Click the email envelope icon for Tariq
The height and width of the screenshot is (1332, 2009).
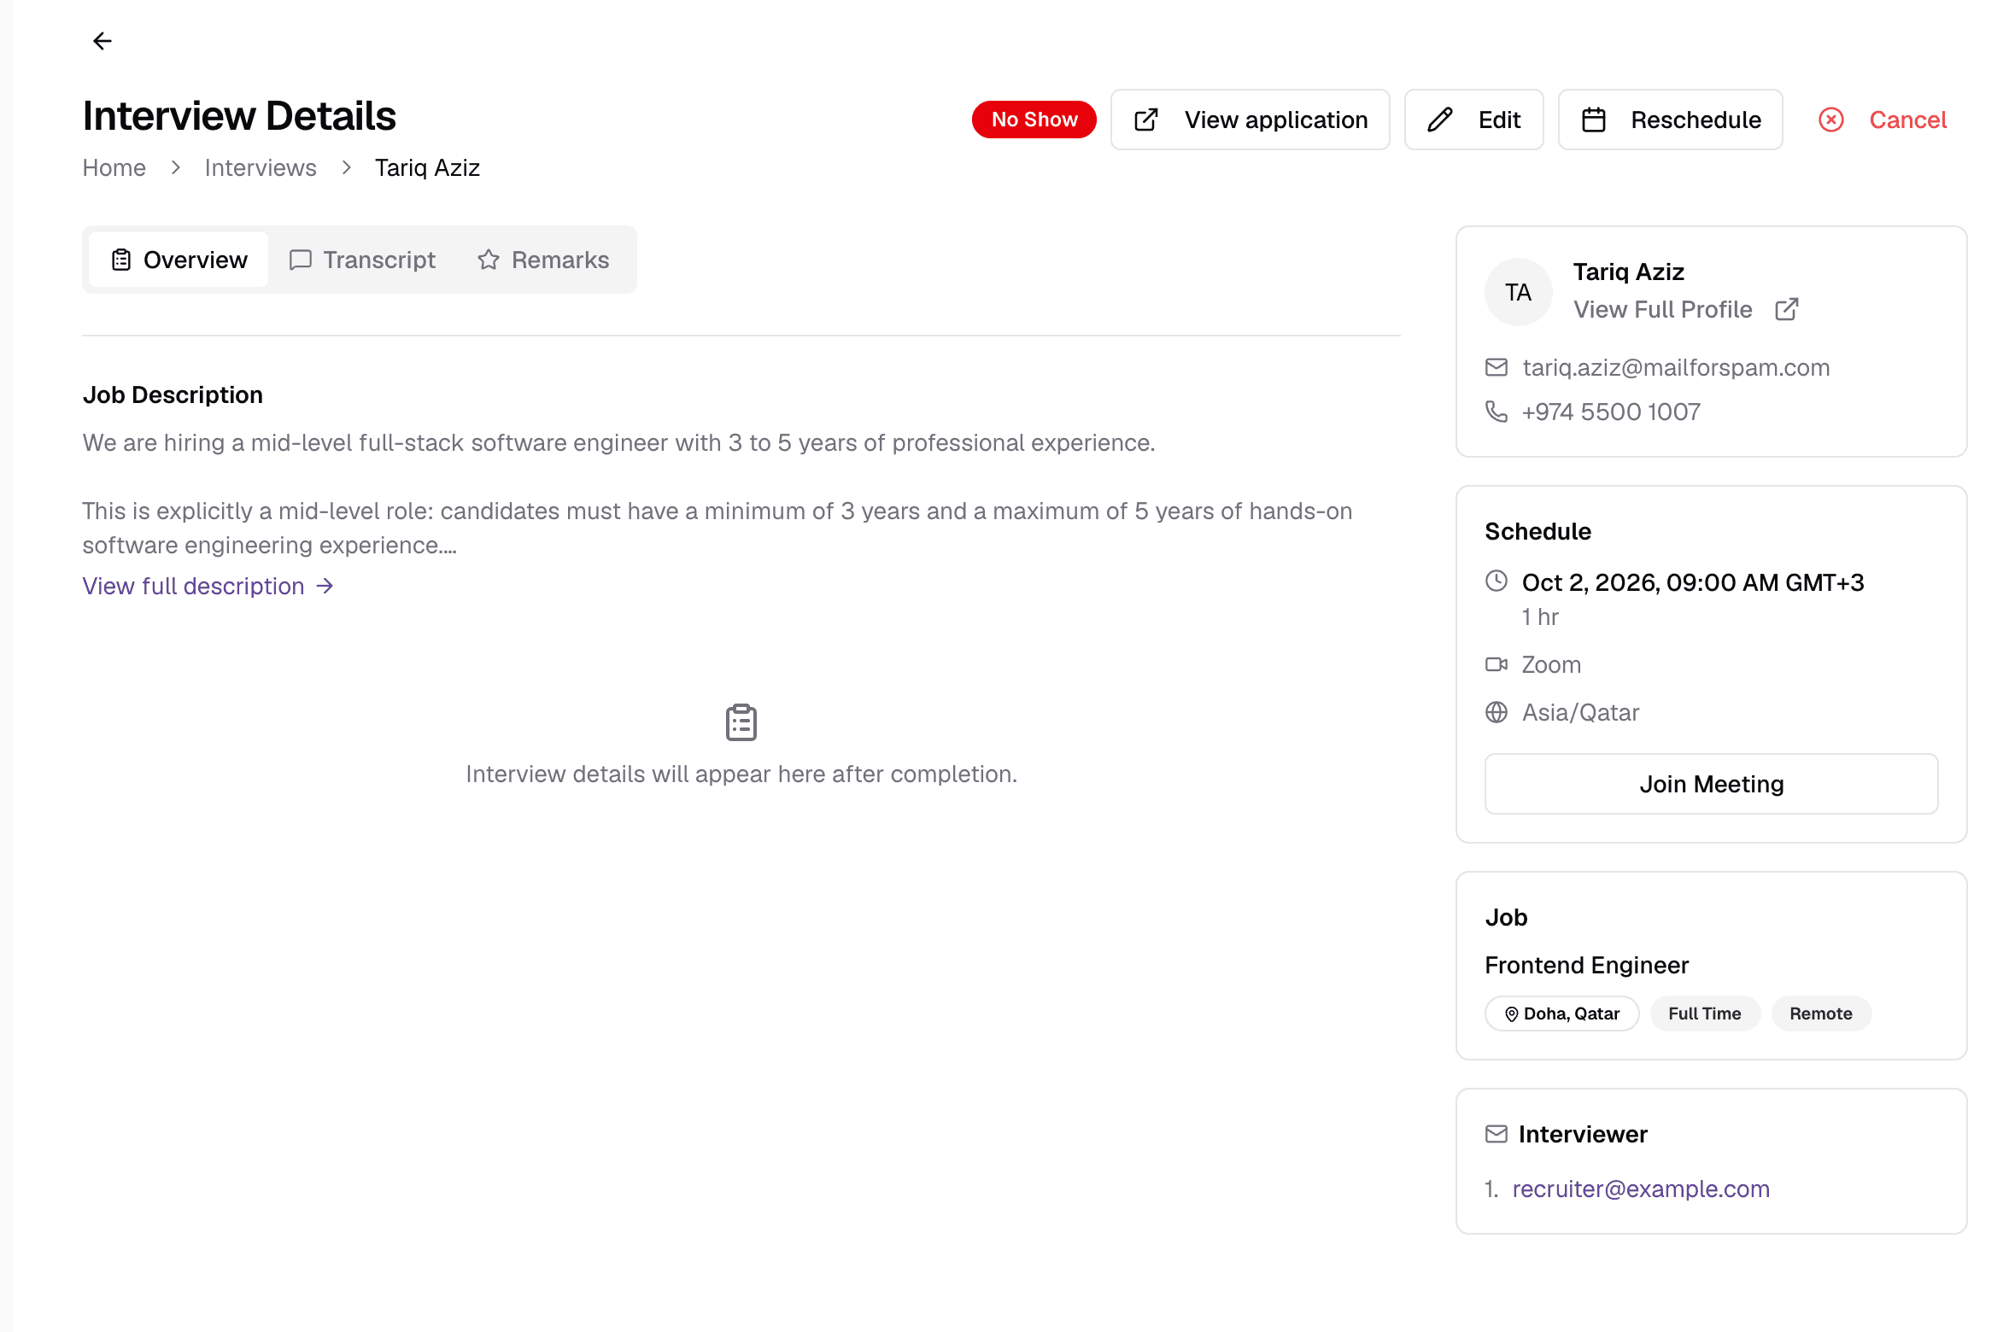click(1496, 367)
